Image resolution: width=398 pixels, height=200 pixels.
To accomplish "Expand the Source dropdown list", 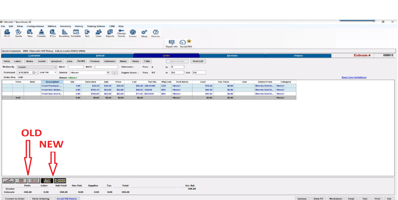I will pyautogui.click(x=108, y=73).
